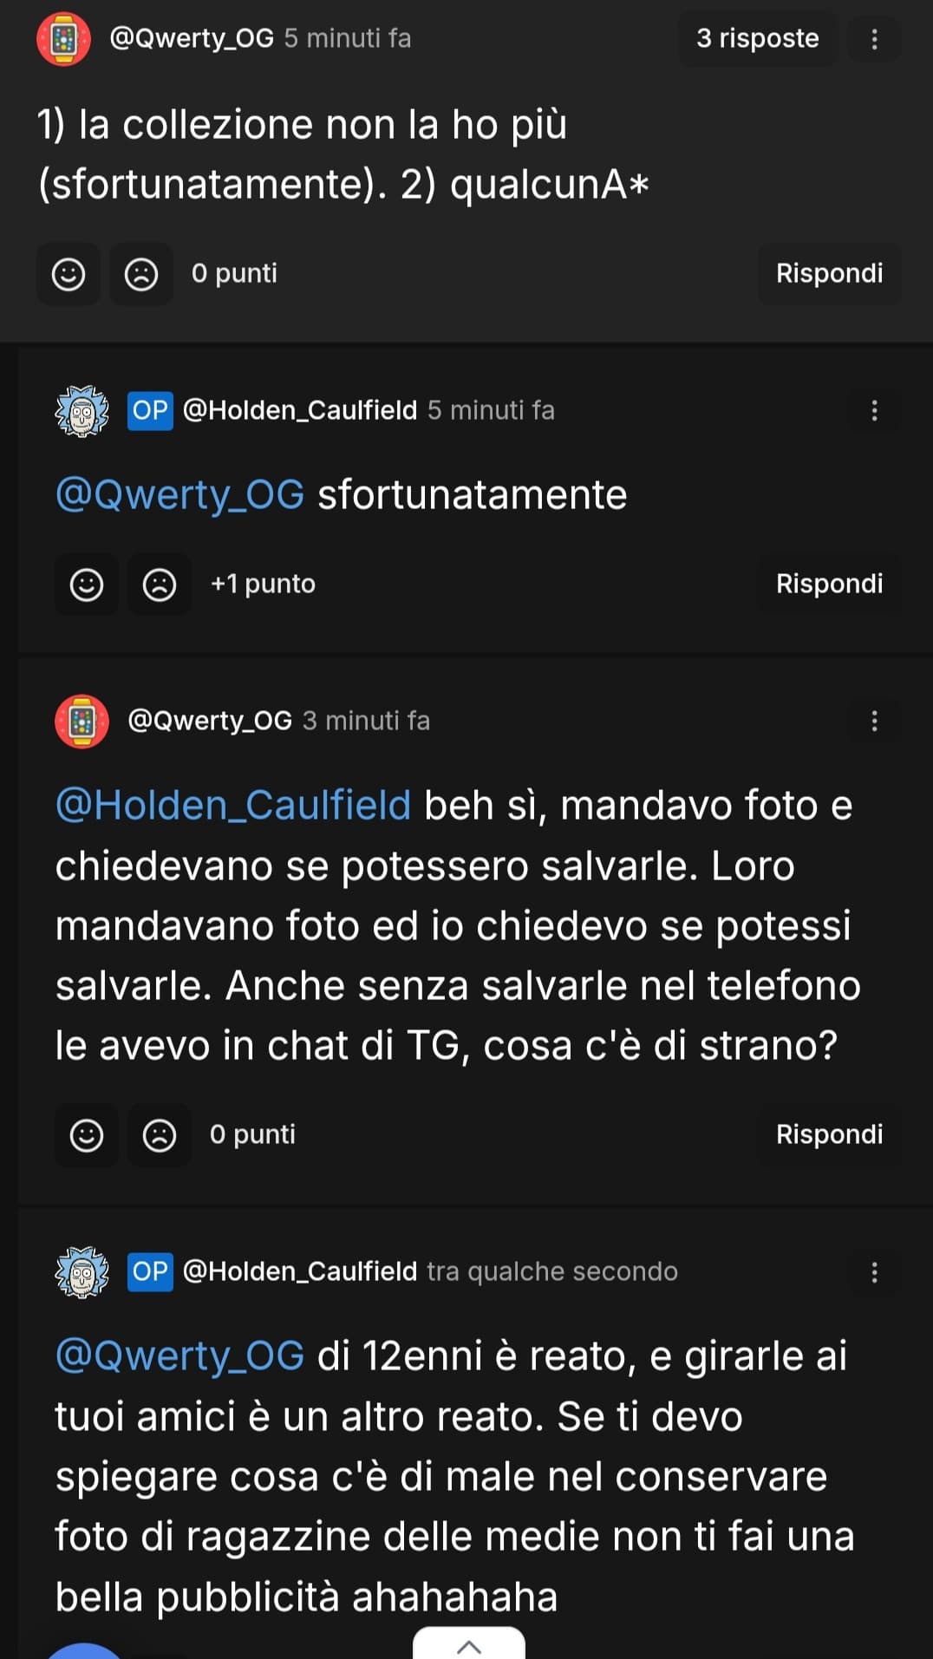Viewport: 933px width, 1659px height.
Task: Upvote the top Qwerty_OG comment with smiley
Action: pyautogui.click(x=69, y=274)
